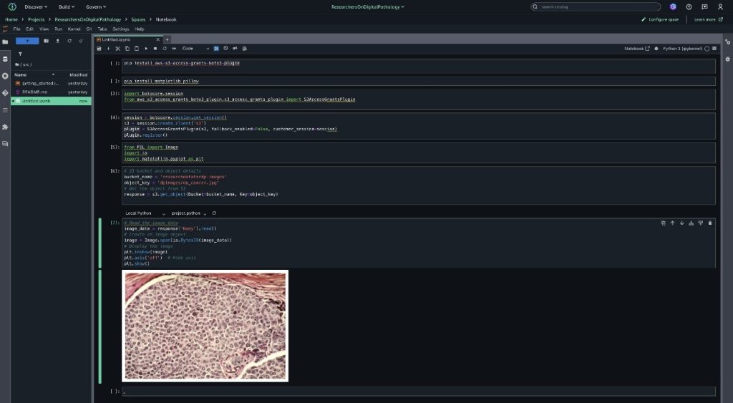The width and height of the screenshot is (733, 403).
Task: Move the active cell down
Action: (681, 223)
